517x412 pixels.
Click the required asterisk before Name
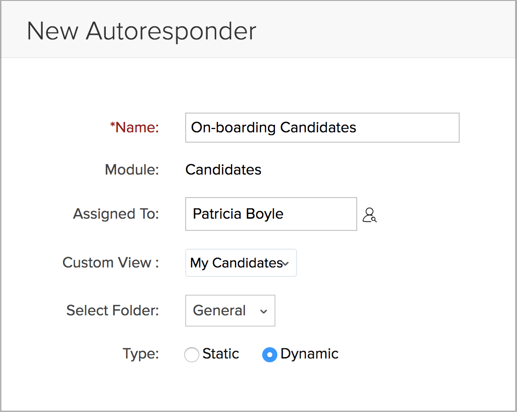pyautogui.click(x=112, y=126)
